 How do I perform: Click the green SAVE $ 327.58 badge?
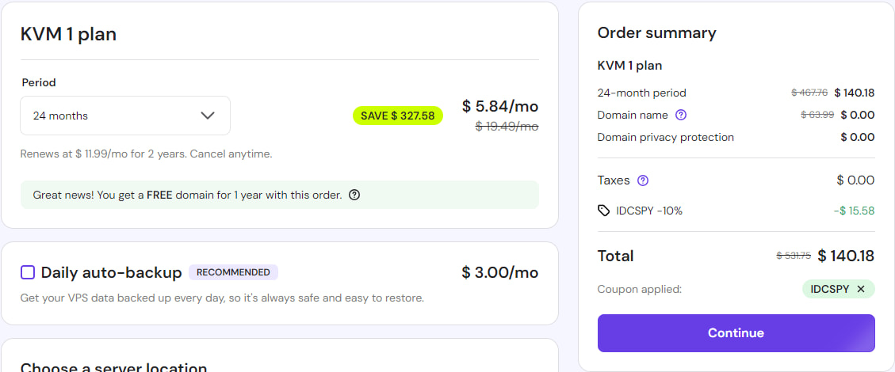[x=397, y=116]
